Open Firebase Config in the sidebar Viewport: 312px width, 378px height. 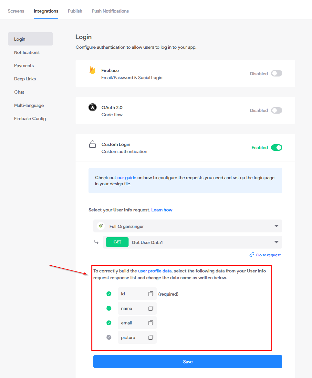coord(30,118)
